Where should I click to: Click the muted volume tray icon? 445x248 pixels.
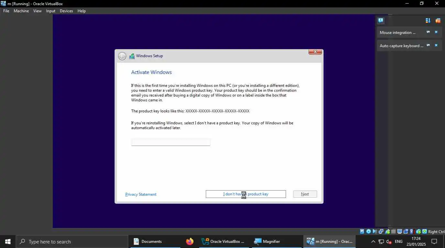click(x=389, y=242)
